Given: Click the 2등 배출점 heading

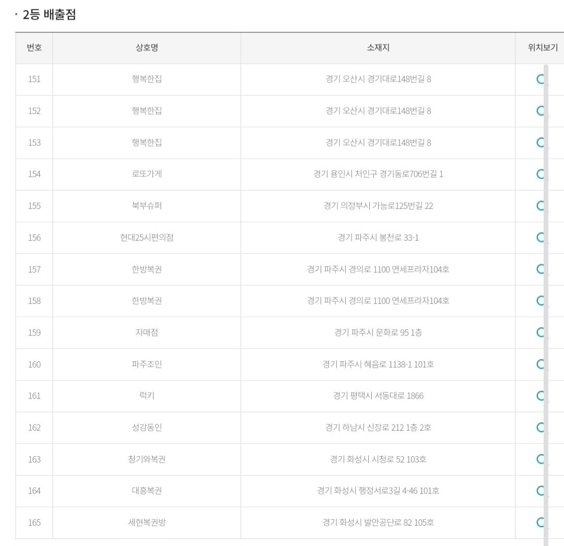Looking at the screenshot, I should [49, 15].
